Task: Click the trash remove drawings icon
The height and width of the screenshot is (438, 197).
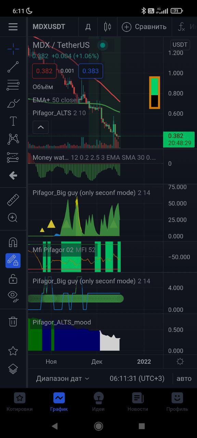Action: [13, 321]
